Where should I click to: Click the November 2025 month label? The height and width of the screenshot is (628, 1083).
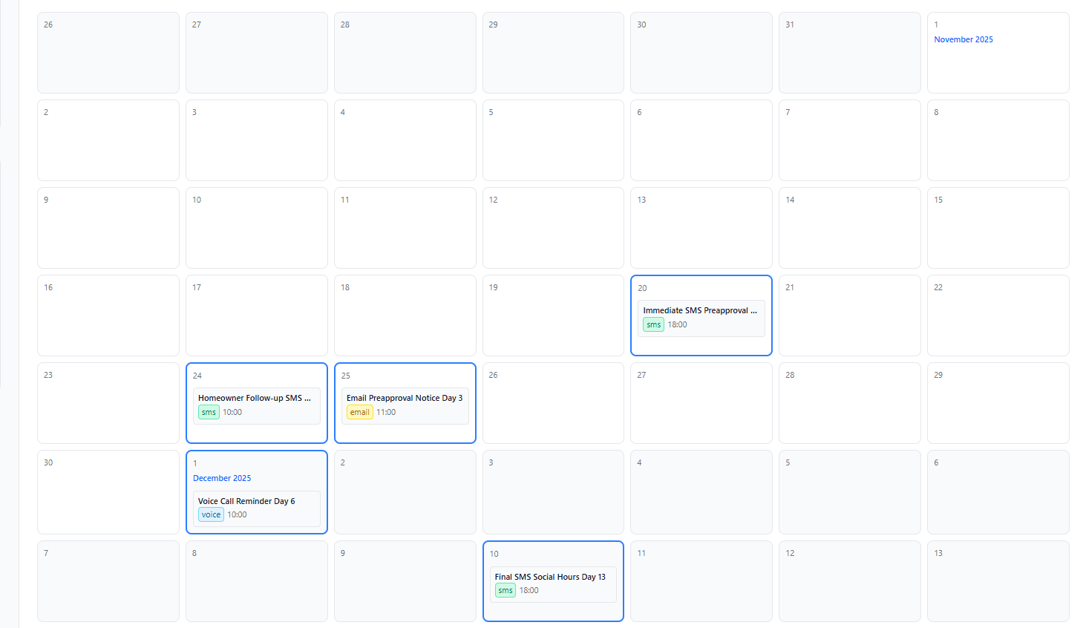click(x=963, y=40)
